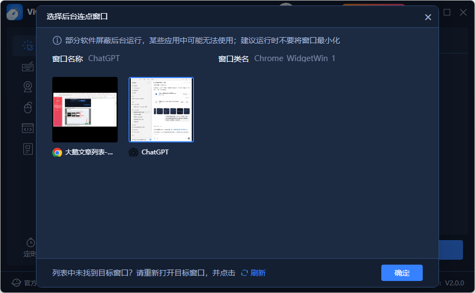
Task: Open the code script icon in sidebar
Action: 28,128
